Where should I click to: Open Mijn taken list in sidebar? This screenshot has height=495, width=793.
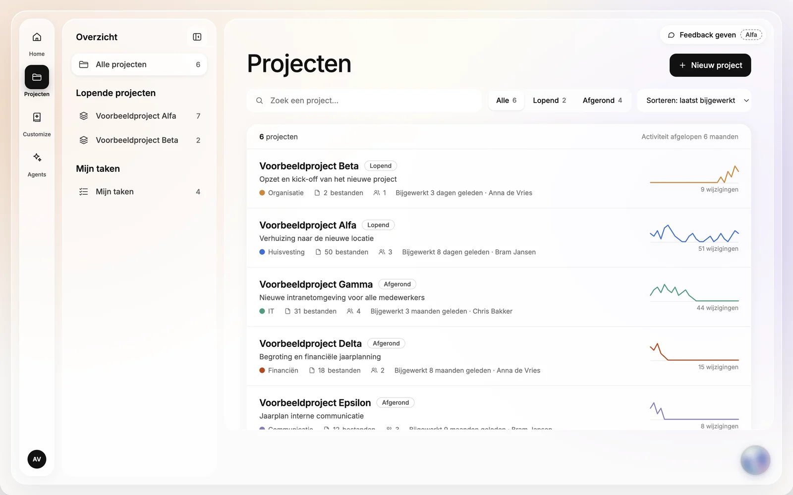coord(139,192)
